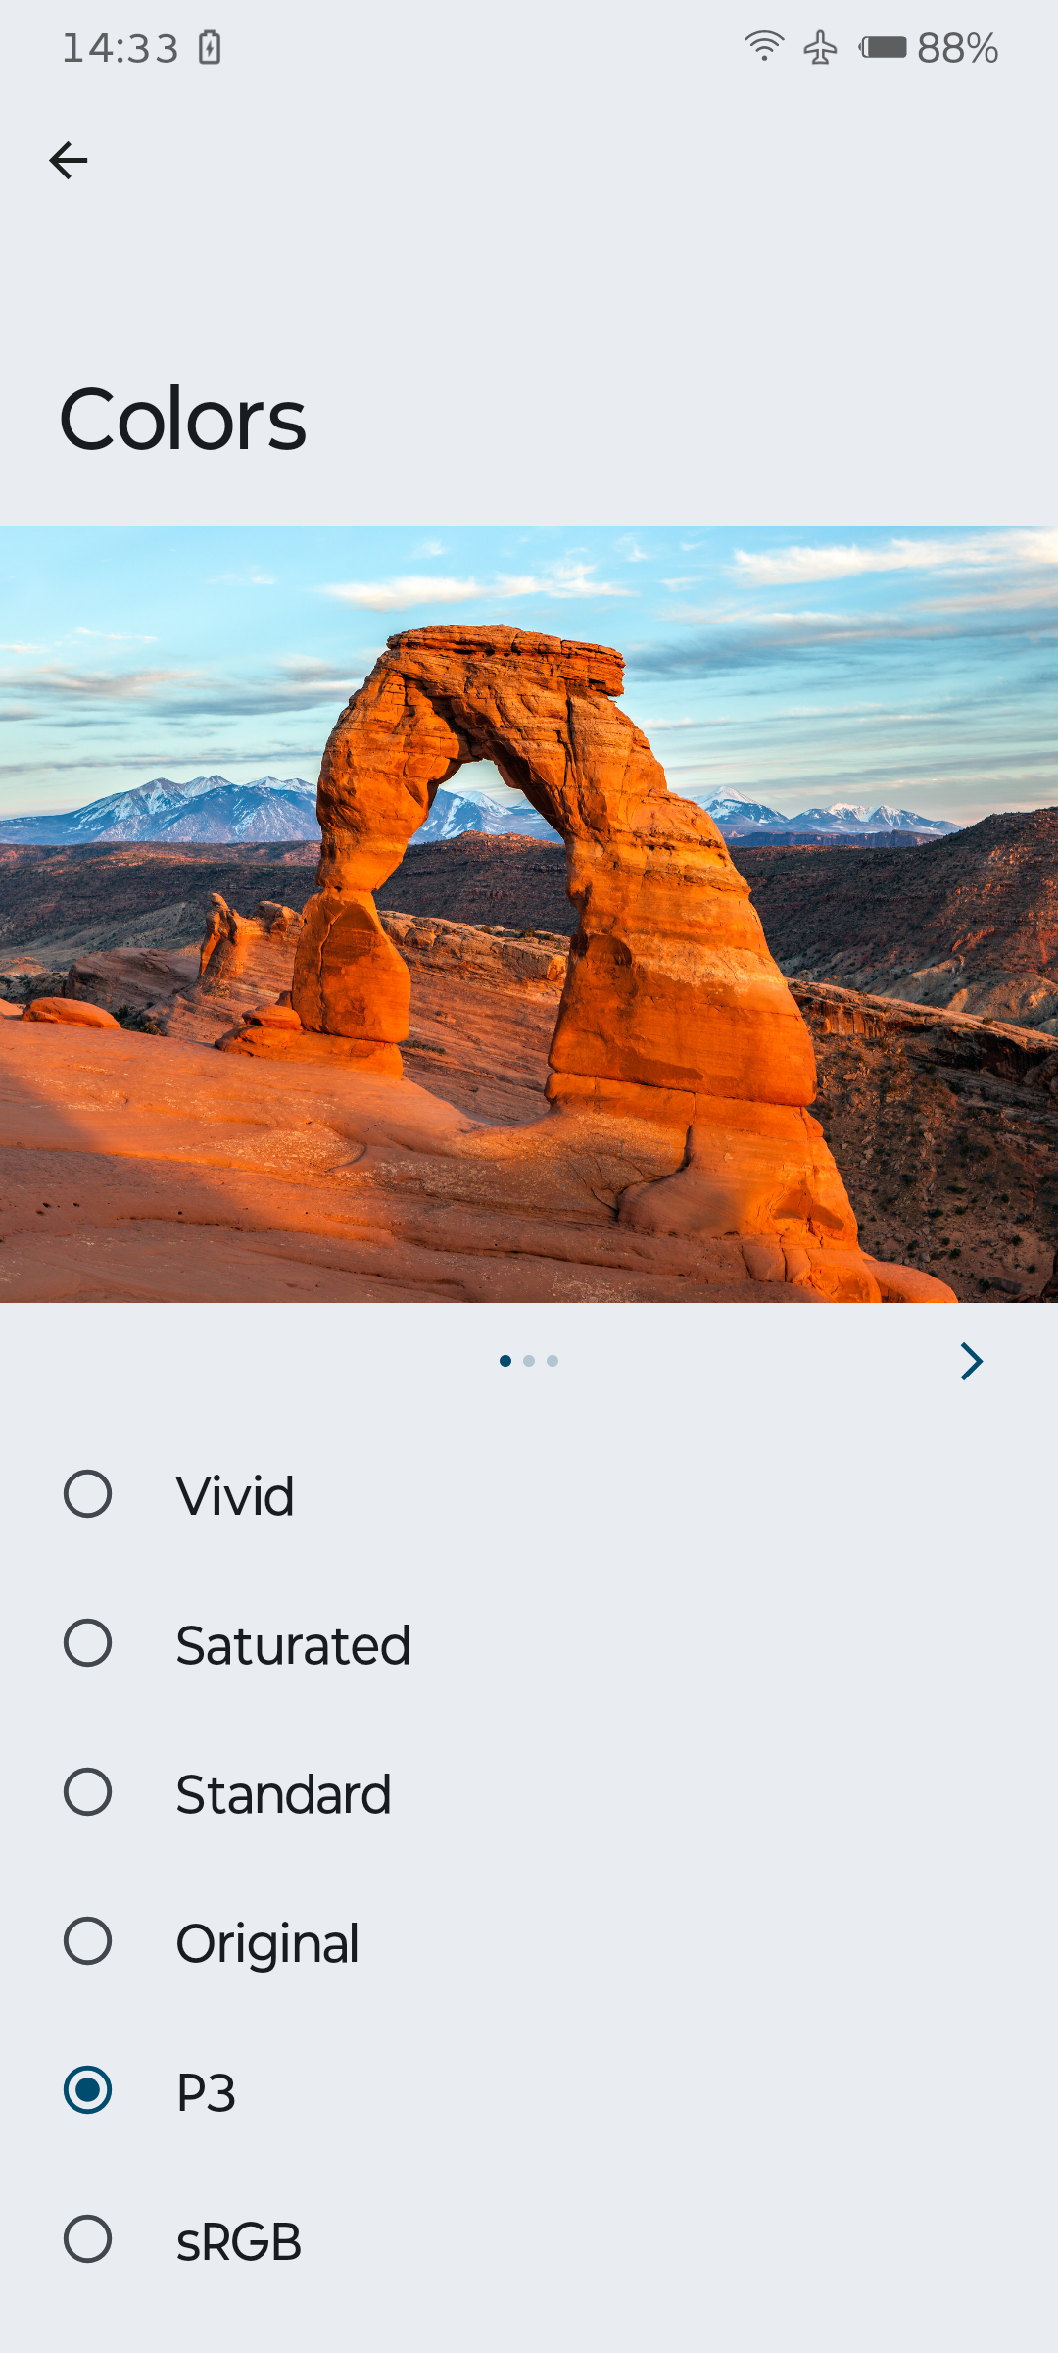Viewport: 1058px width, 2353px height.
Task: Show next preview image with chevron
Action: (971, 1361)
